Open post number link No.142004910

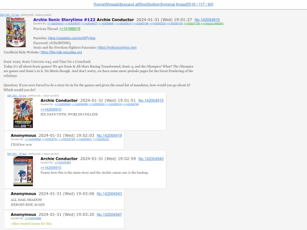coord(207,20)
